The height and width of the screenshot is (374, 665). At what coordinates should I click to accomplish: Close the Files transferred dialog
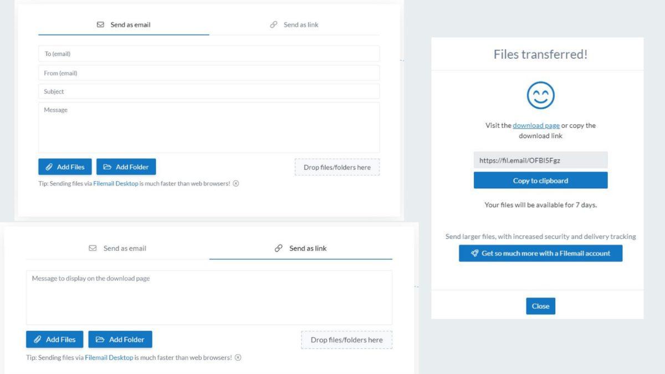(540, 306)
